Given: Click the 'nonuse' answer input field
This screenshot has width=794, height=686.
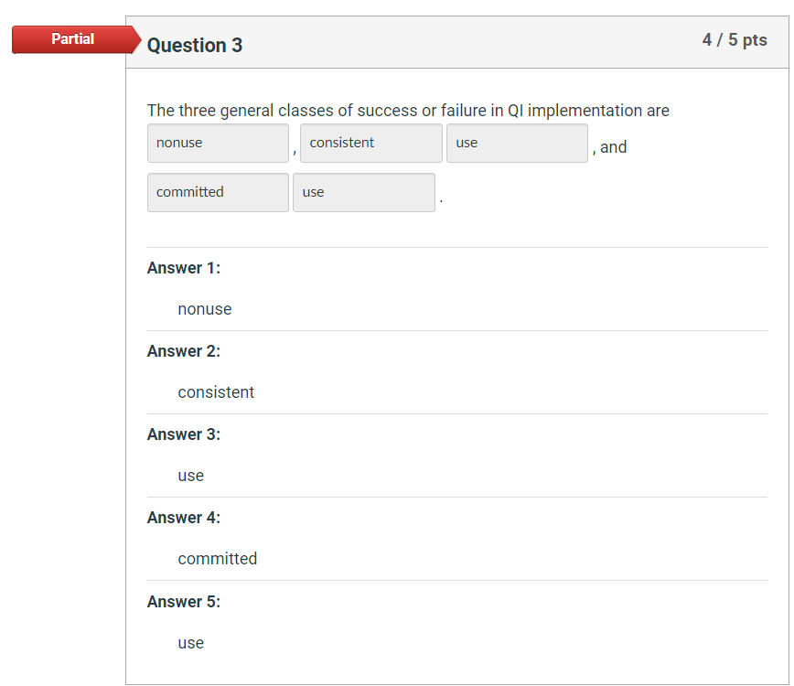Looking at the screenshot, I should 218,143.
